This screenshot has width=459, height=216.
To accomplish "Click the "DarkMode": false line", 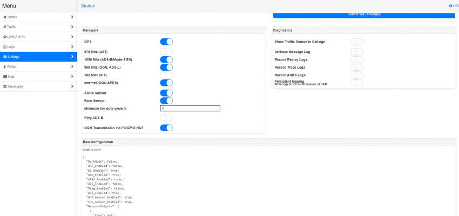I will (x=102, y=161).
